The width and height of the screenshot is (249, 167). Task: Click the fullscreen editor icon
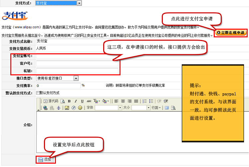(x=167, y=108)
